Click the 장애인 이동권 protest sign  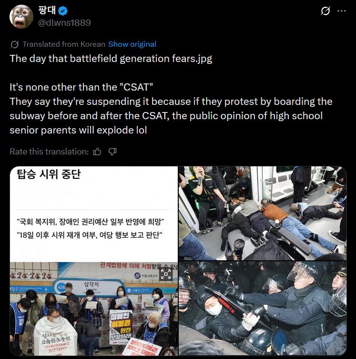(x=121, y=327)
